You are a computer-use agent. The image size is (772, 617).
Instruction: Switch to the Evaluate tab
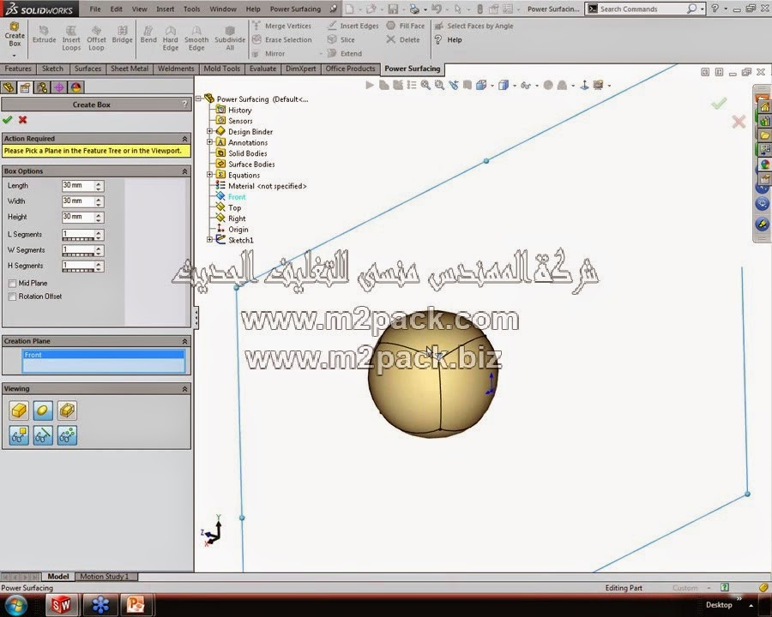coord(262,69)
